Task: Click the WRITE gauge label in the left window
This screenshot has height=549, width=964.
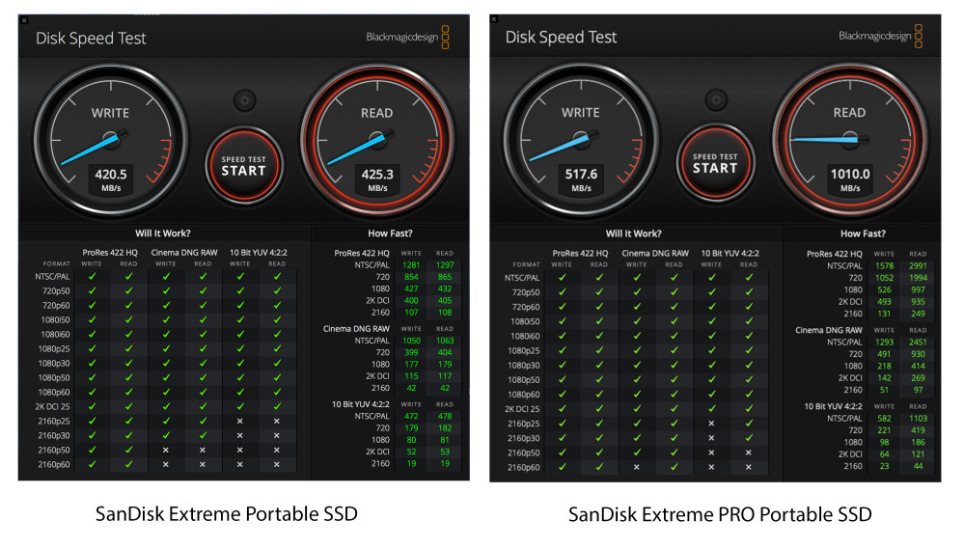Action: pos(110,113)
